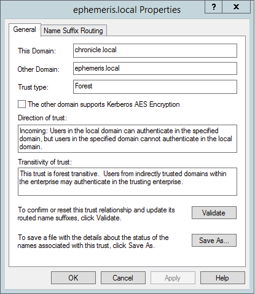Dismiss dialog using Cancel button
255x294 pixels.
coord(123,278)
